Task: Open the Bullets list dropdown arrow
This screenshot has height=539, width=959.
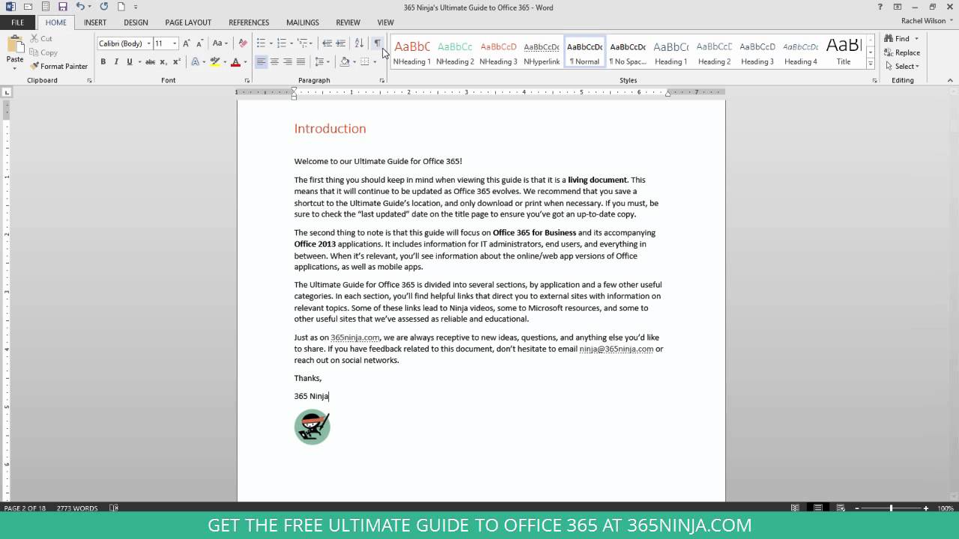Action: 270,43
